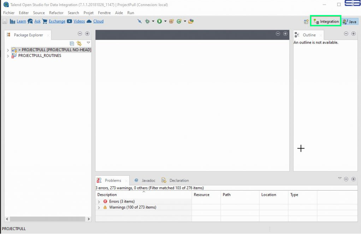The height and width of the screenshot is (234, 361).
Task: Click the Open Perspective icon
Action: pos(306,22)
